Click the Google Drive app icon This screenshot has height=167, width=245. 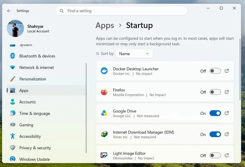coord(104,113)
